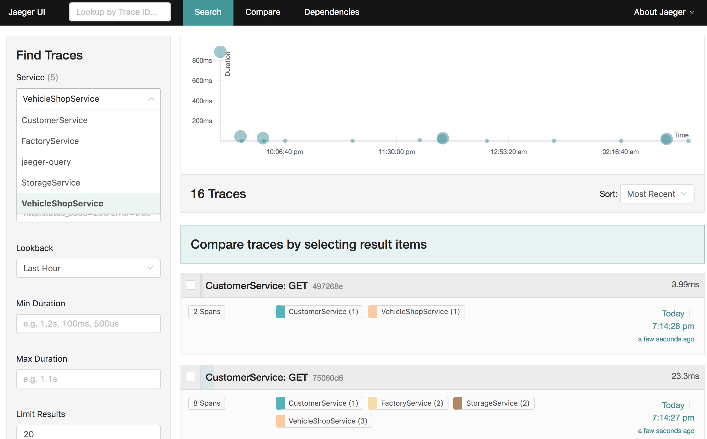Select StorageService from the service list

click(51, 183)
